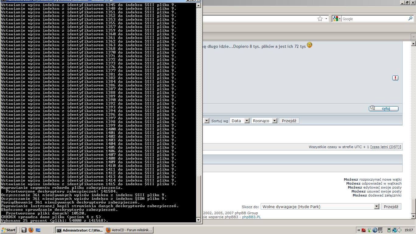Click the 19:07 clock in the tray

coord(409,230)
